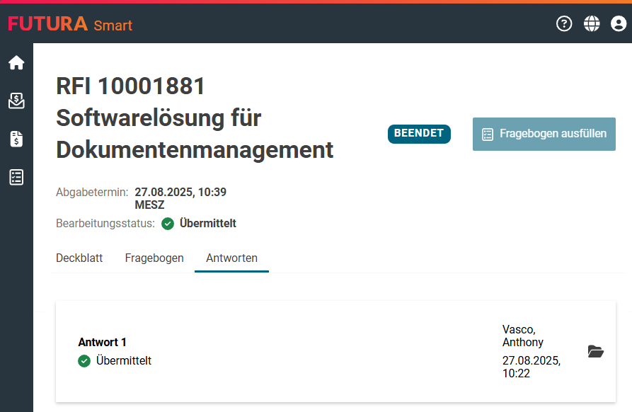Open Antwort 1 with the folder icon

click(595, 352)
